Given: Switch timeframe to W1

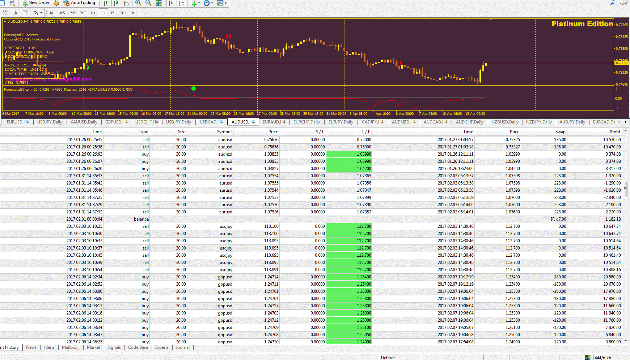Looking at the screenshot, I should click(124, 13).
